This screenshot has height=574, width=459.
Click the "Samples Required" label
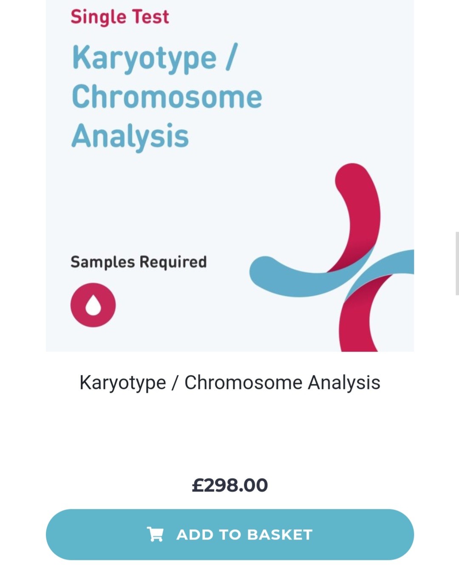(x=139, y=262)
